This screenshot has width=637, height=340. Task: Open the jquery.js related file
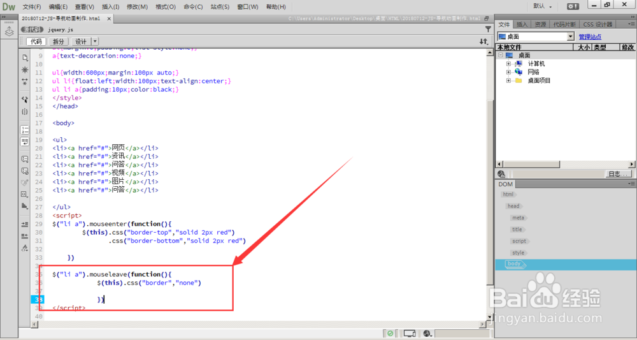tap(61, 30)
